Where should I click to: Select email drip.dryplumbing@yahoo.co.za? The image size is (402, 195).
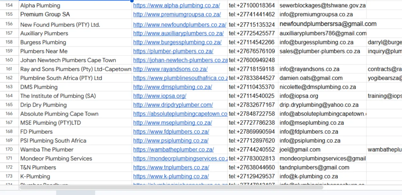[322, 105]
